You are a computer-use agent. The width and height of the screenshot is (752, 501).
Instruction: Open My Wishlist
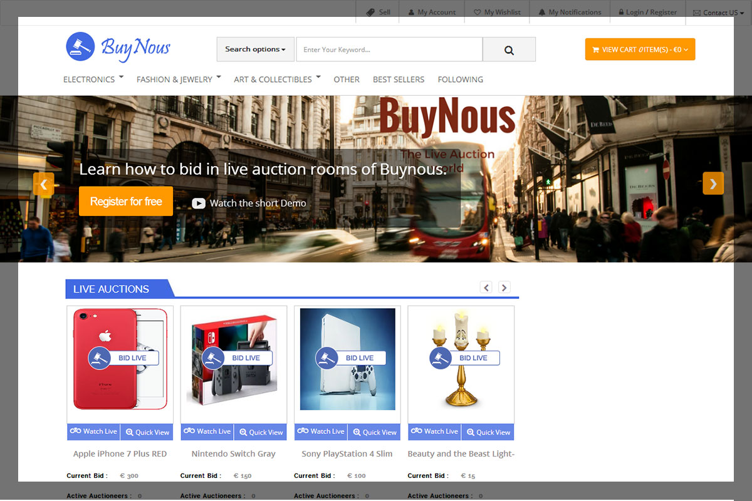(x=503, y=12)
